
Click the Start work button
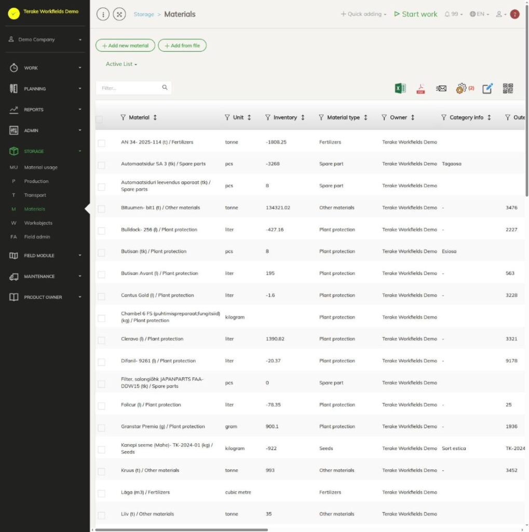[x=415, y=14]
